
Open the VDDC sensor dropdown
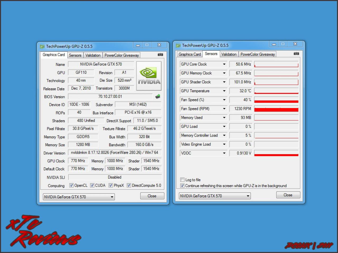[224, 153]
